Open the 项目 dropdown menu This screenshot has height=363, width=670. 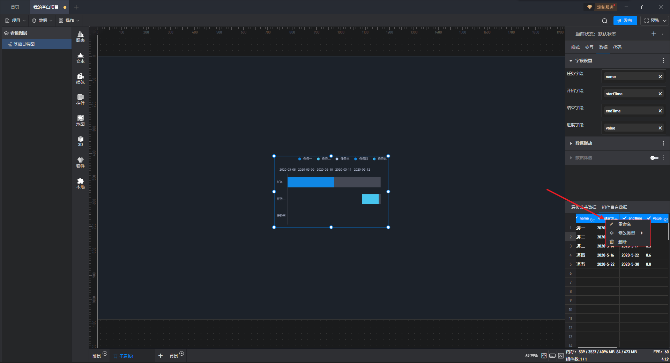pos(16,21)
